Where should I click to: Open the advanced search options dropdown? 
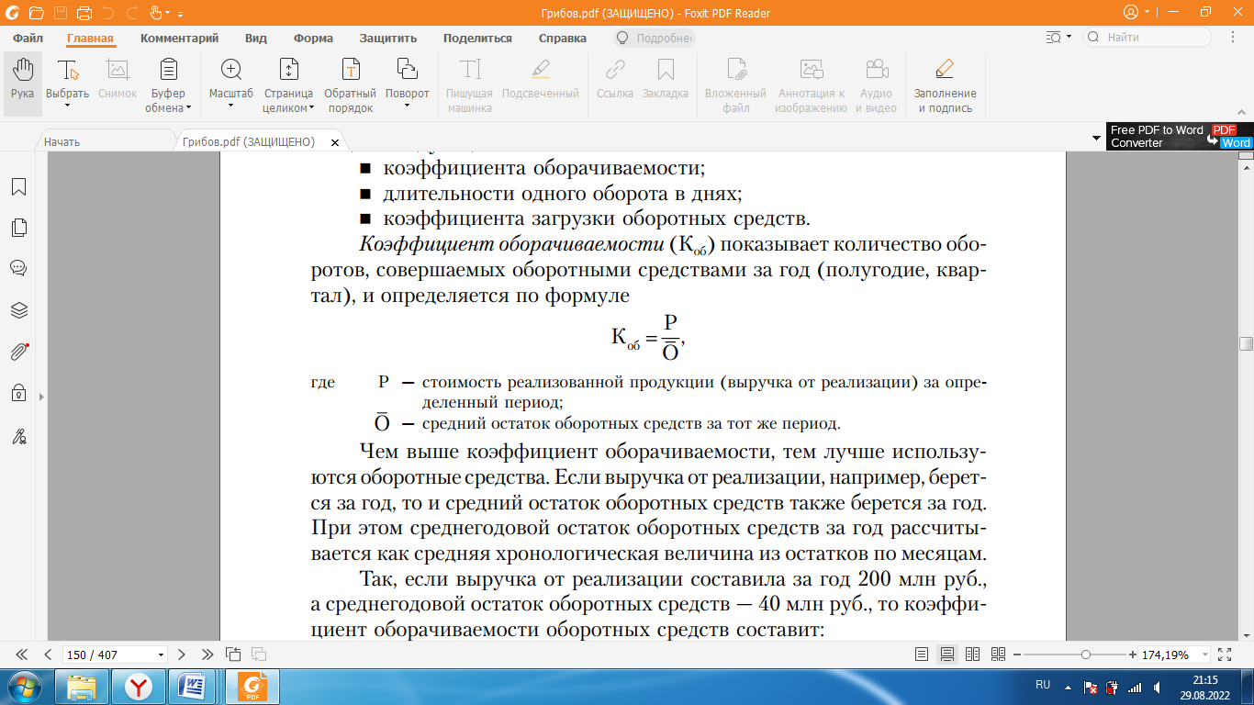pyautogui.click(x=1068, y=38)
